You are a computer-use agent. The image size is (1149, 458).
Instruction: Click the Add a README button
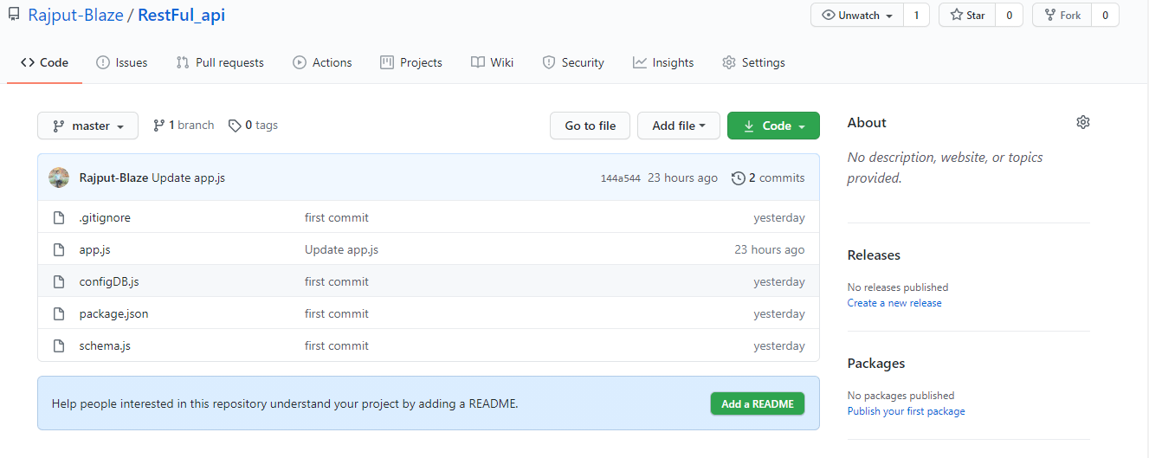coord(758,403)
